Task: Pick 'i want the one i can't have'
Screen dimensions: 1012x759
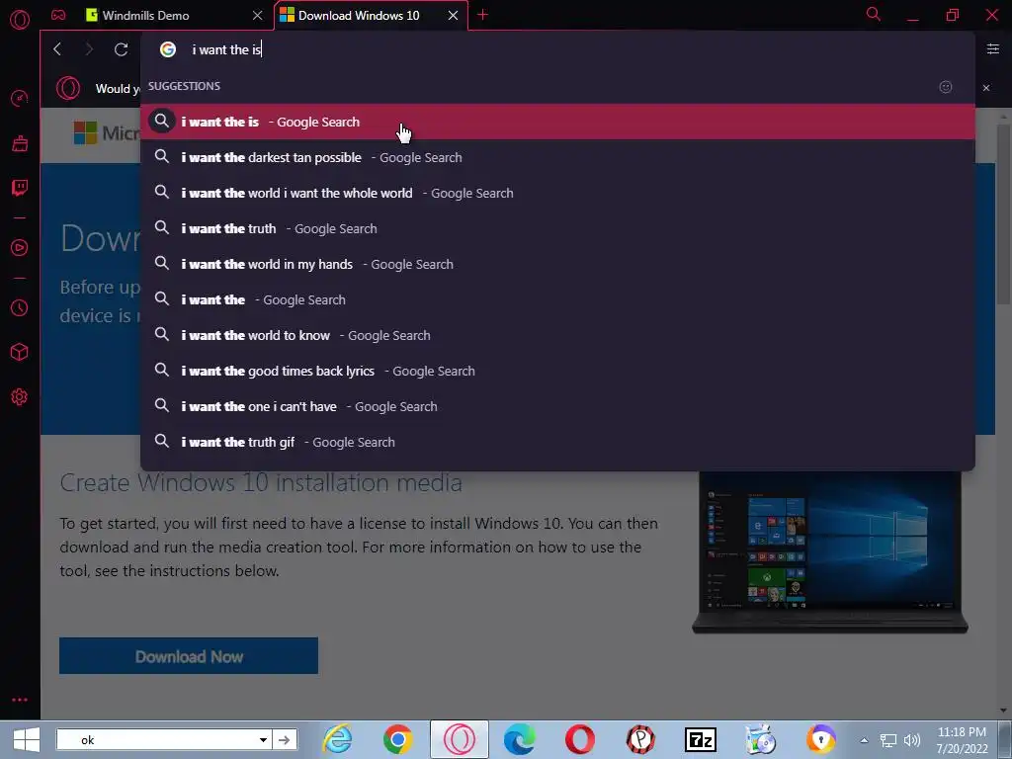Action: click(x=557, y=405)
